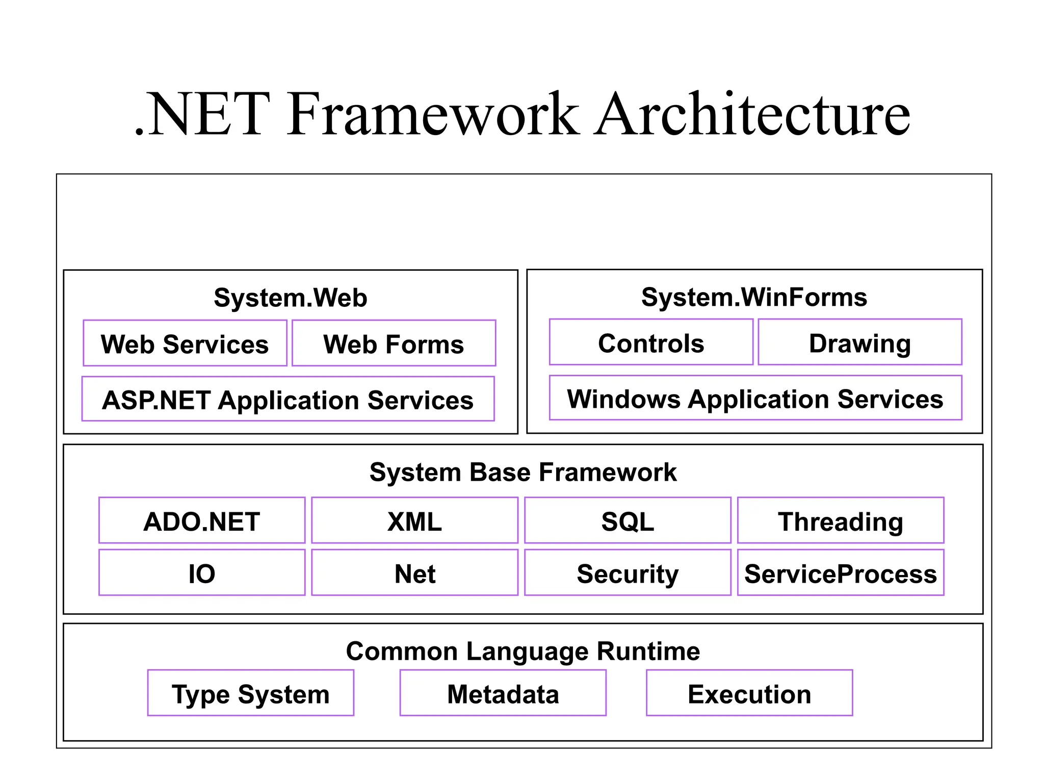Click the Controls box
The height and width of the screenshot is (783, 1044).
coord(651,342)
